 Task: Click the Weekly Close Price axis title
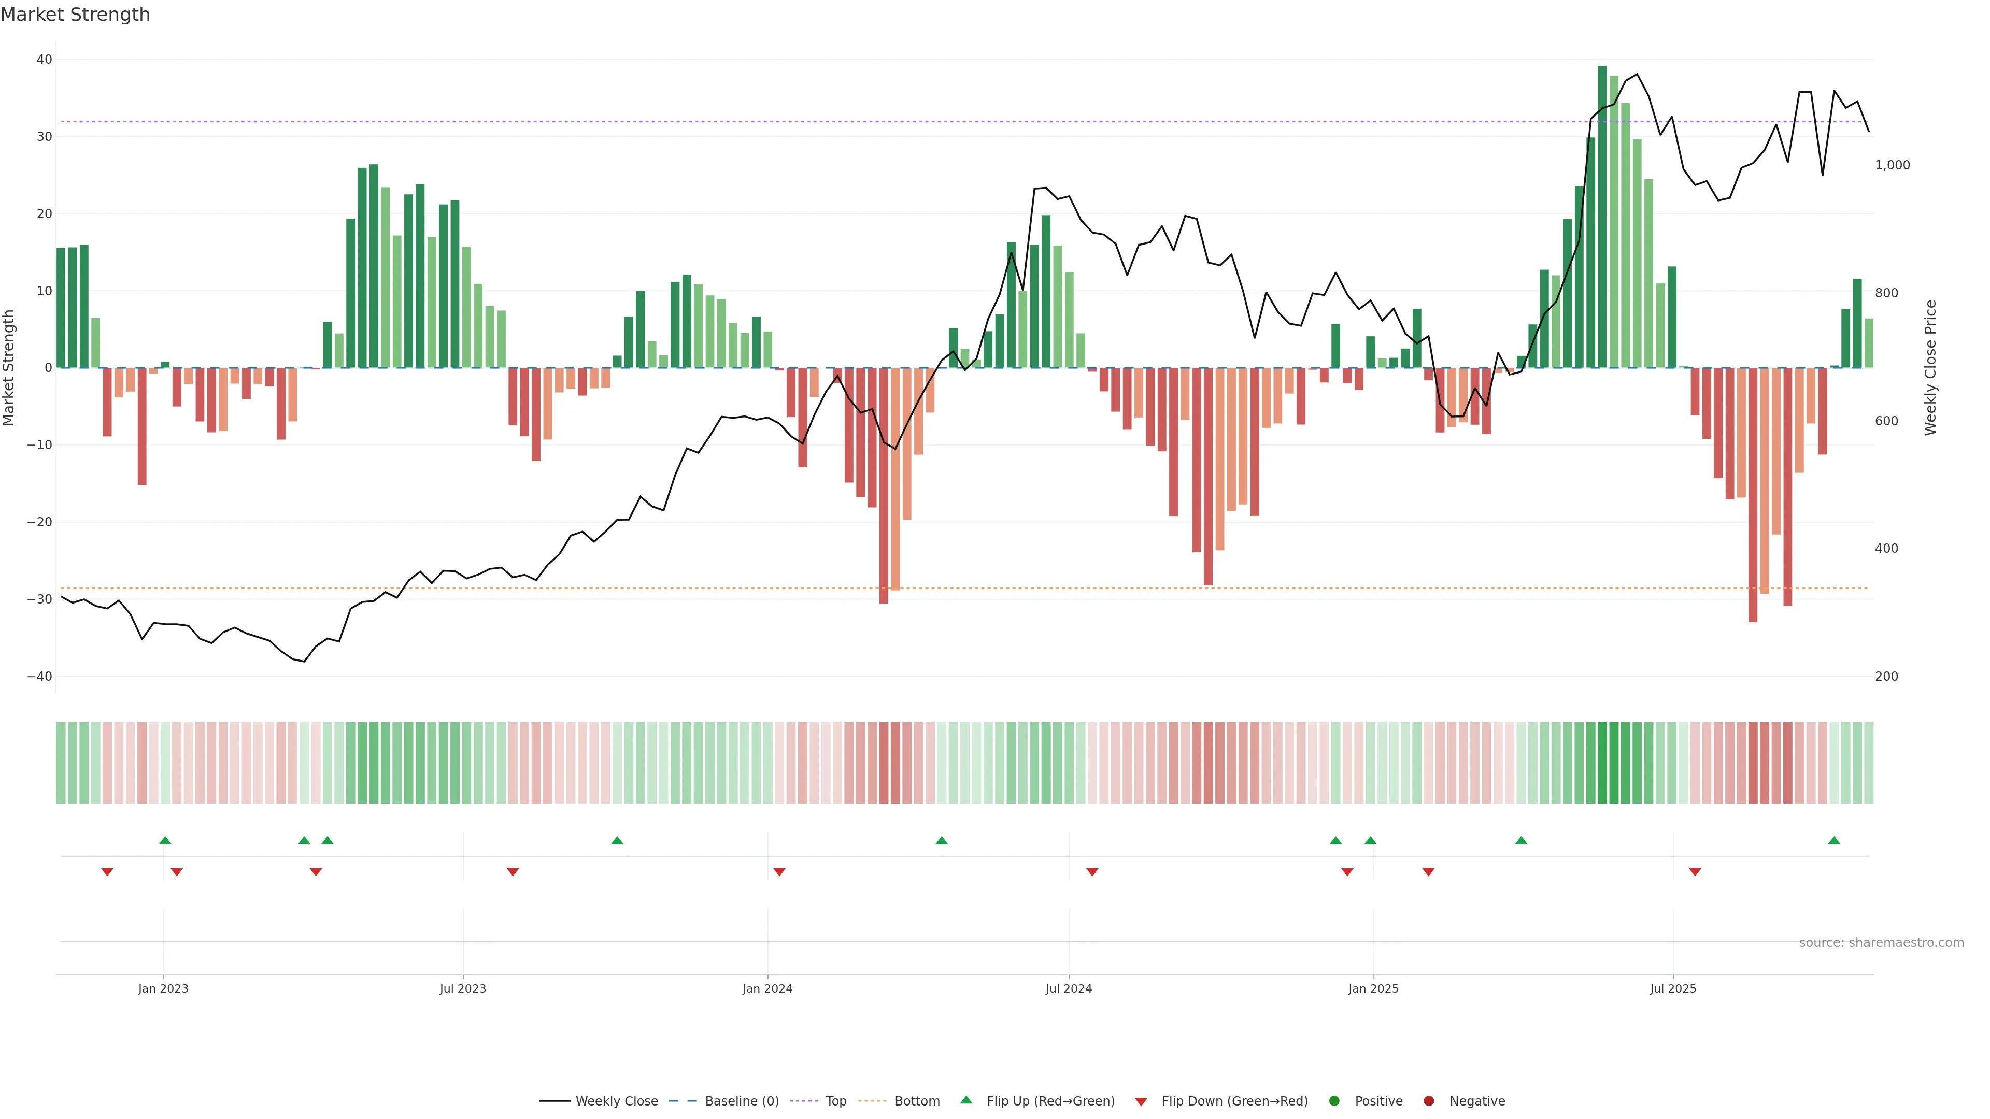click(1930, 368)
